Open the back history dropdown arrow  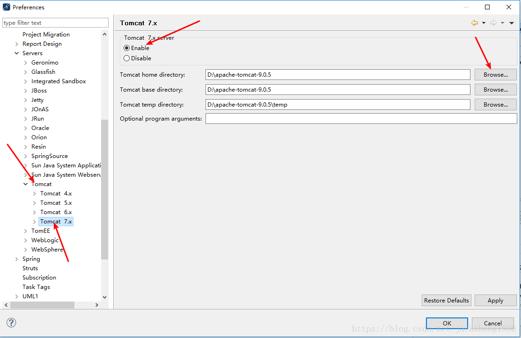pos(484,23)
